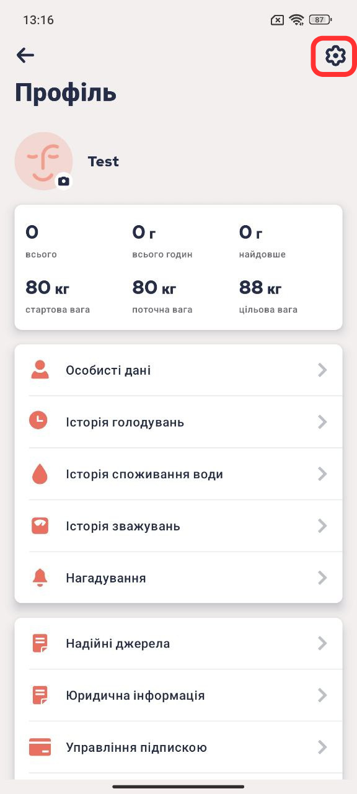
Task: Open Управління підпискою
Action: coord(178,747)
